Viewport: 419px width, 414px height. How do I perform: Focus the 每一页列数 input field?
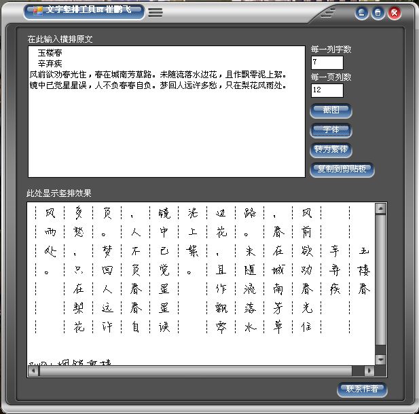327,90
